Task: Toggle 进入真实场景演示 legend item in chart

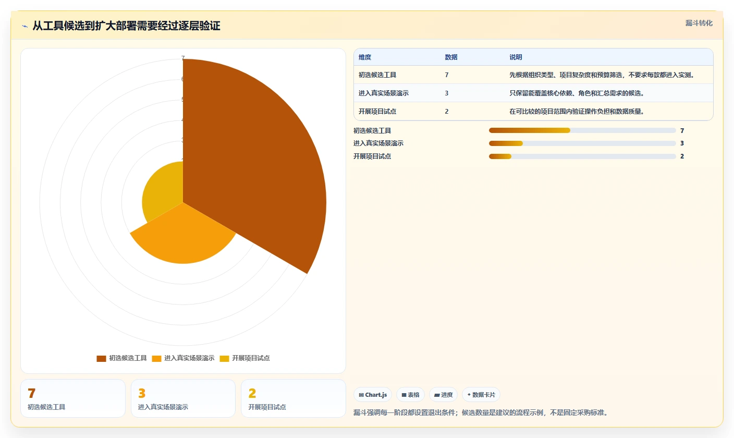Action: point(183,358)
